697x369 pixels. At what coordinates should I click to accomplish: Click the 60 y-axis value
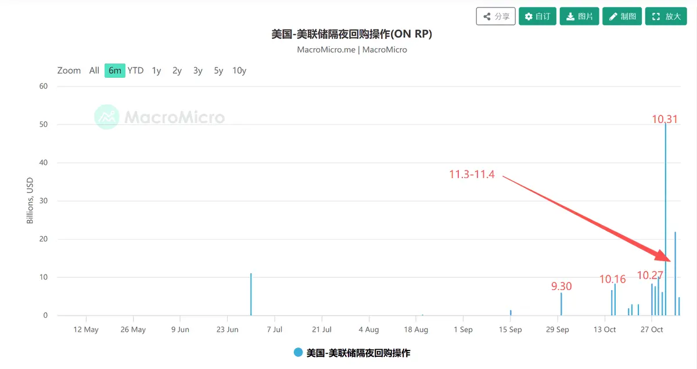point(44,86)
